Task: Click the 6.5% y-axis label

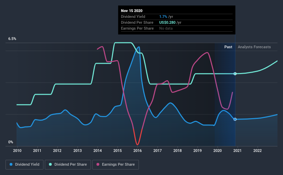Action: point(12,39)
